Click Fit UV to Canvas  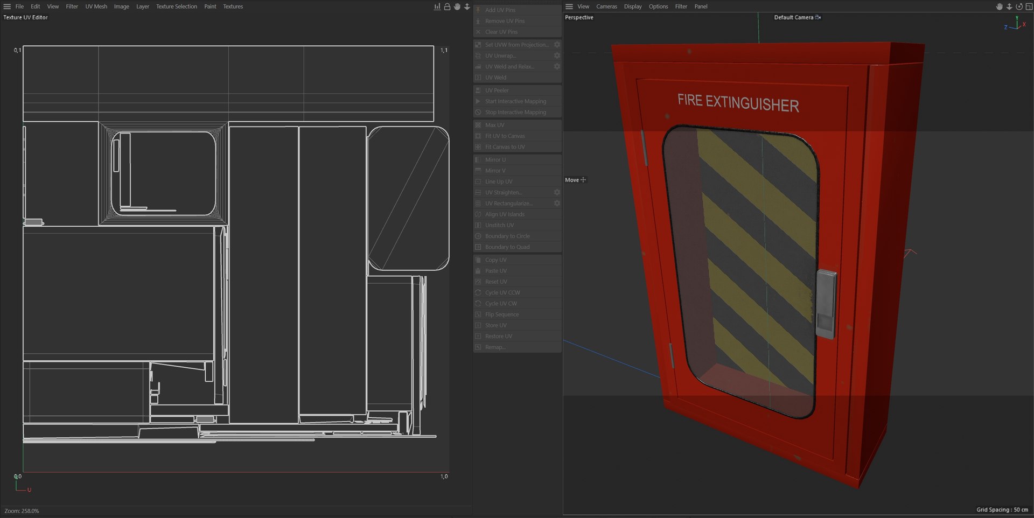(518, 136)
